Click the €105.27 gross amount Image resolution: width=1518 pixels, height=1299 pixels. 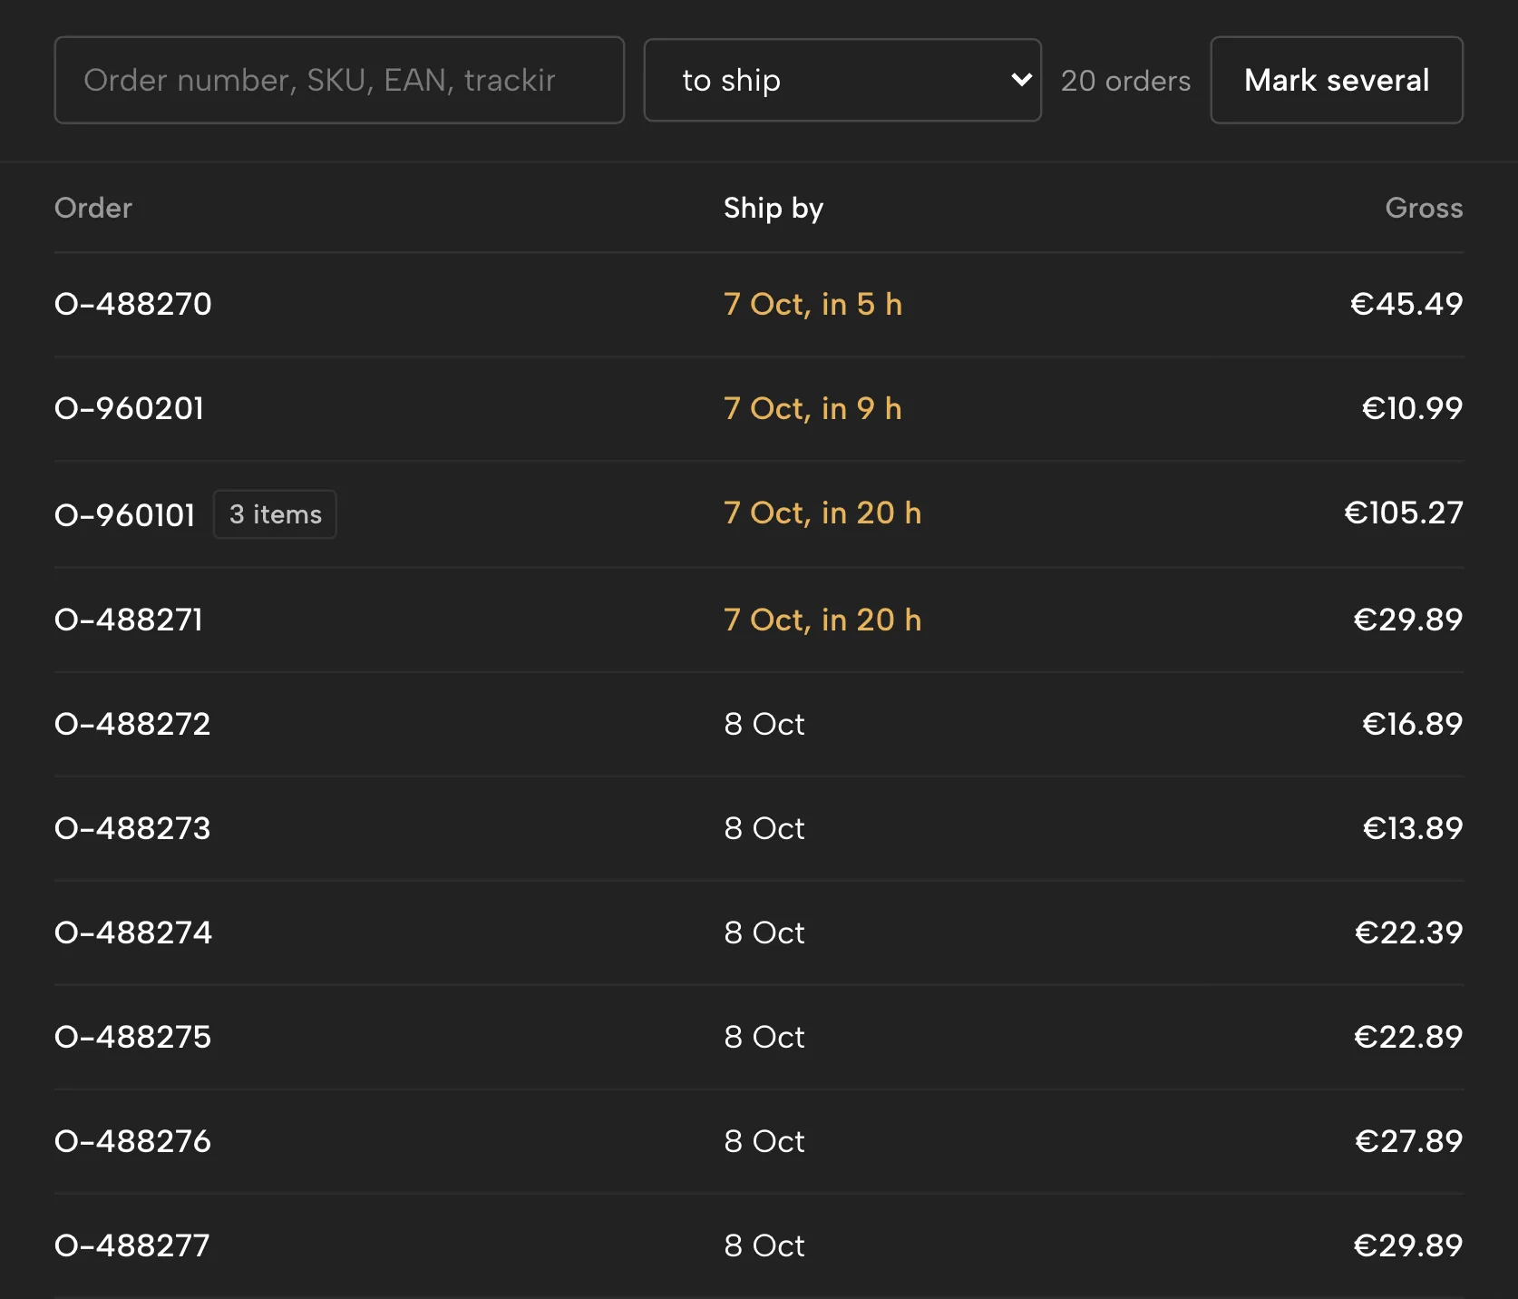tap(1403, 513)
